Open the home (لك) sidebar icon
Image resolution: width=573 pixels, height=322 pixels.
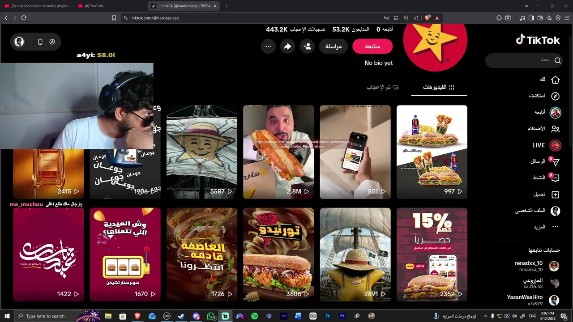[556, 80]
